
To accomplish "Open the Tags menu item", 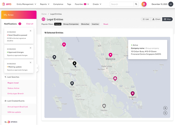I will (69, 4).
